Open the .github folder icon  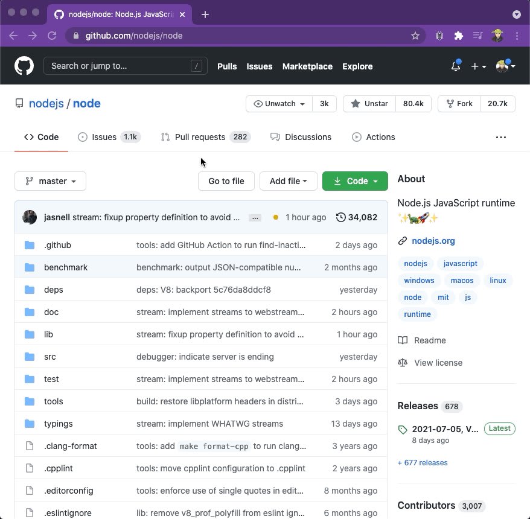[x=30, y=245]
